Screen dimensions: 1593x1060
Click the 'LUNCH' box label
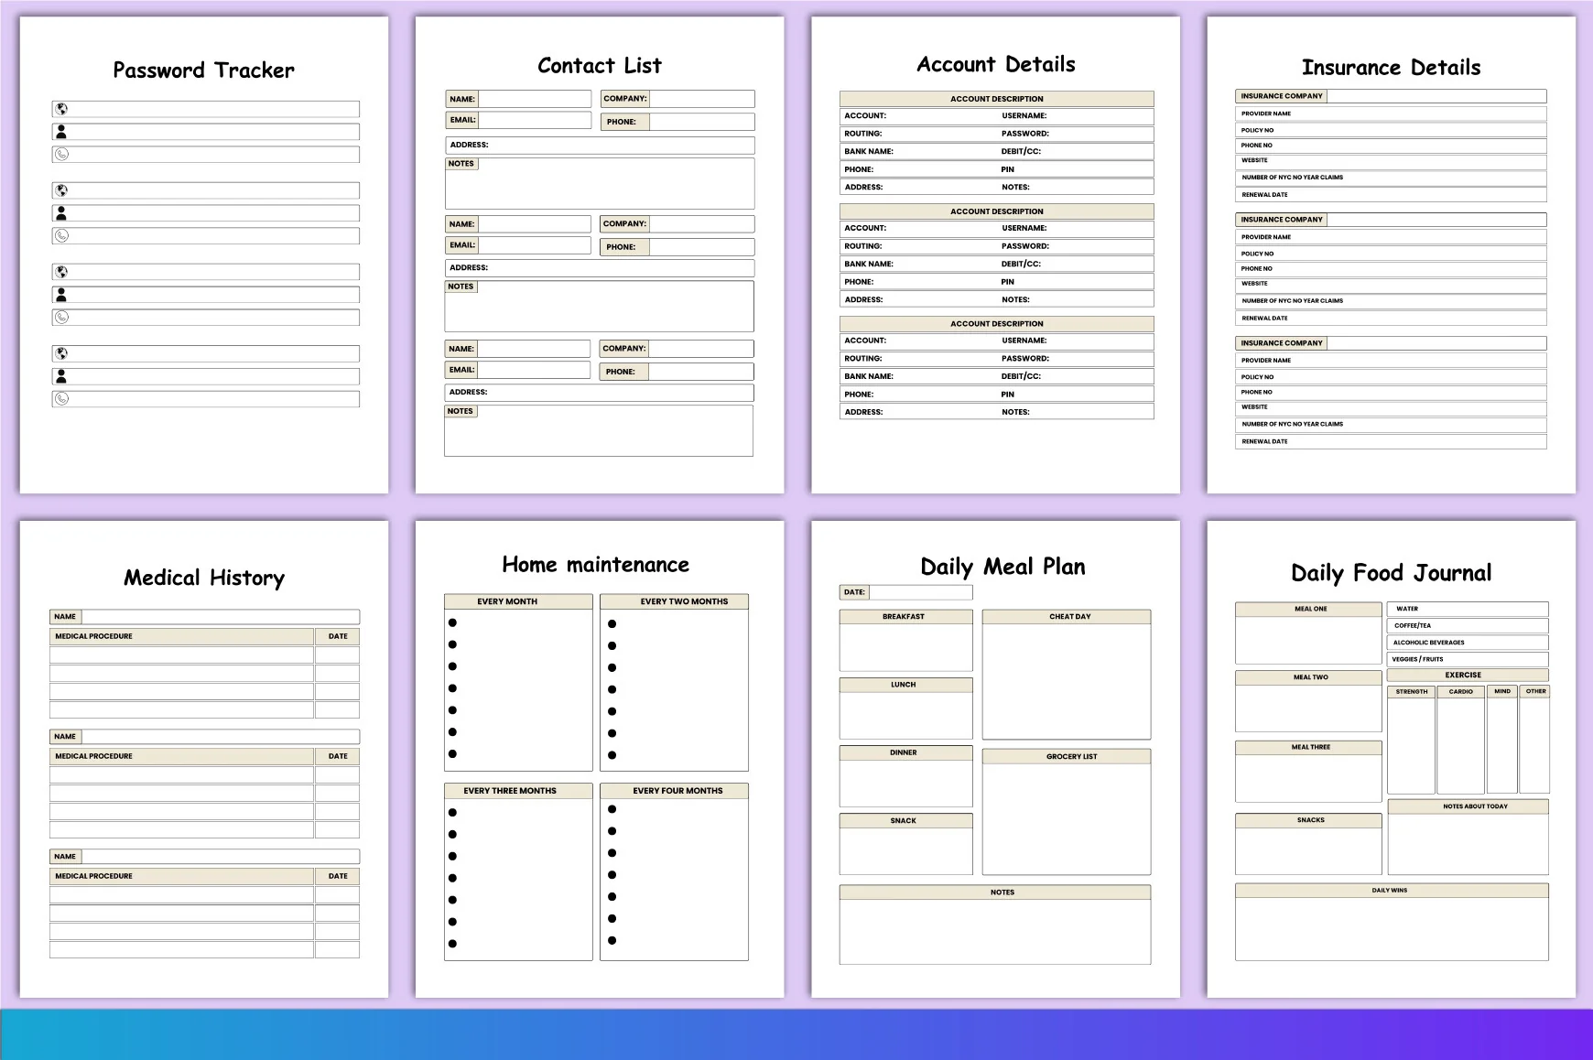905,685
